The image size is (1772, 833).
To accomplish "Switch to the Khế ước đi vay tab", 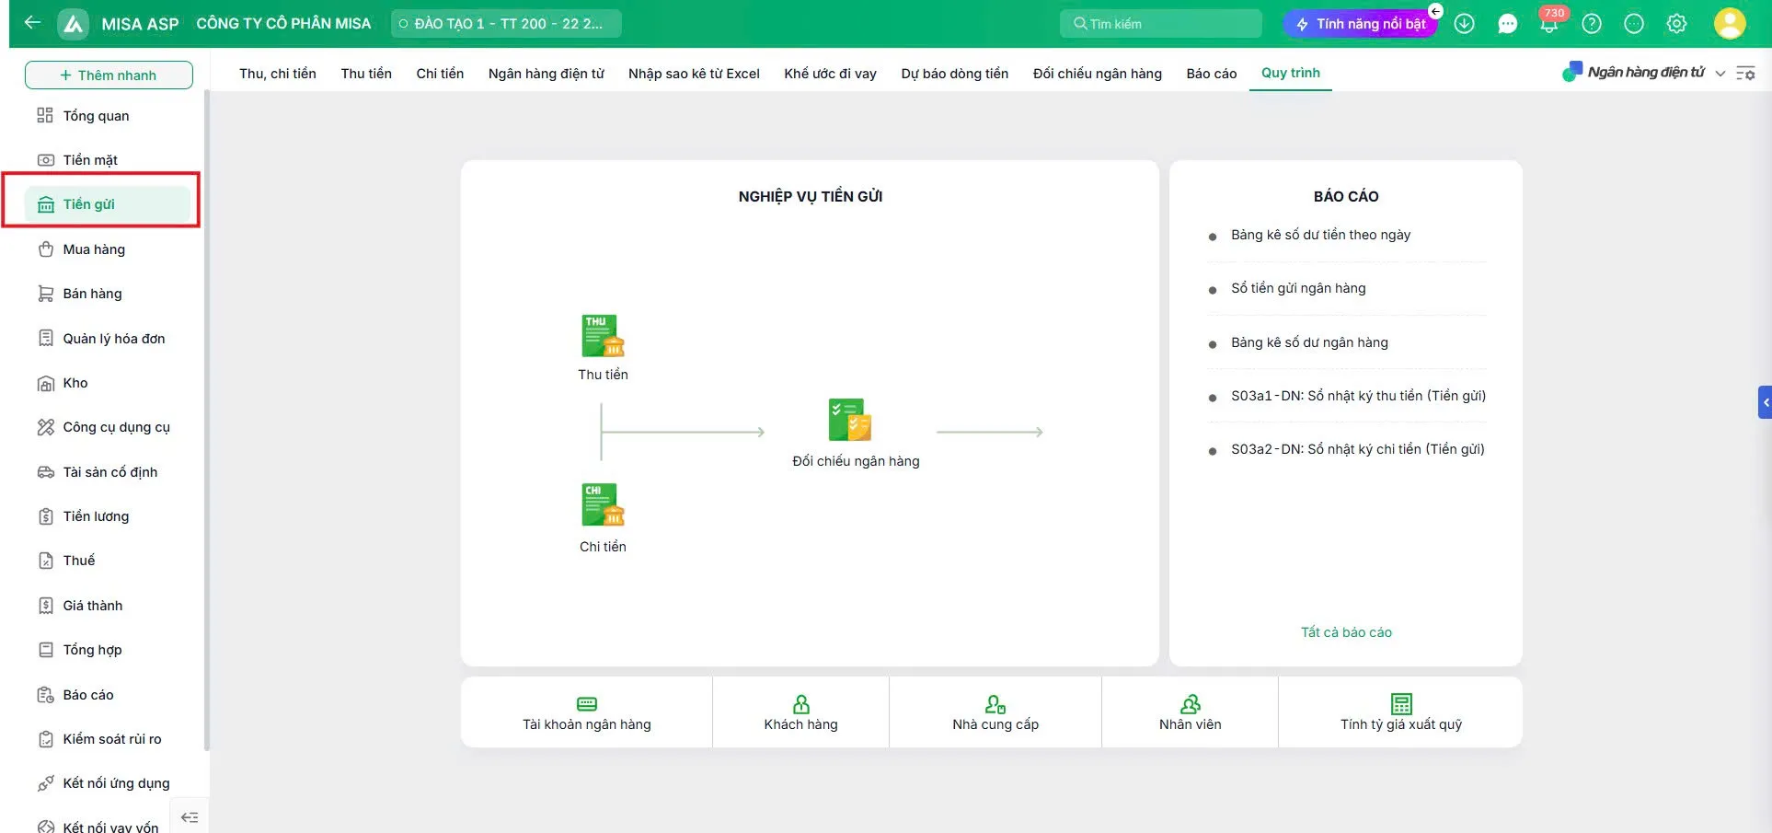I will click(x=830, y=74).
